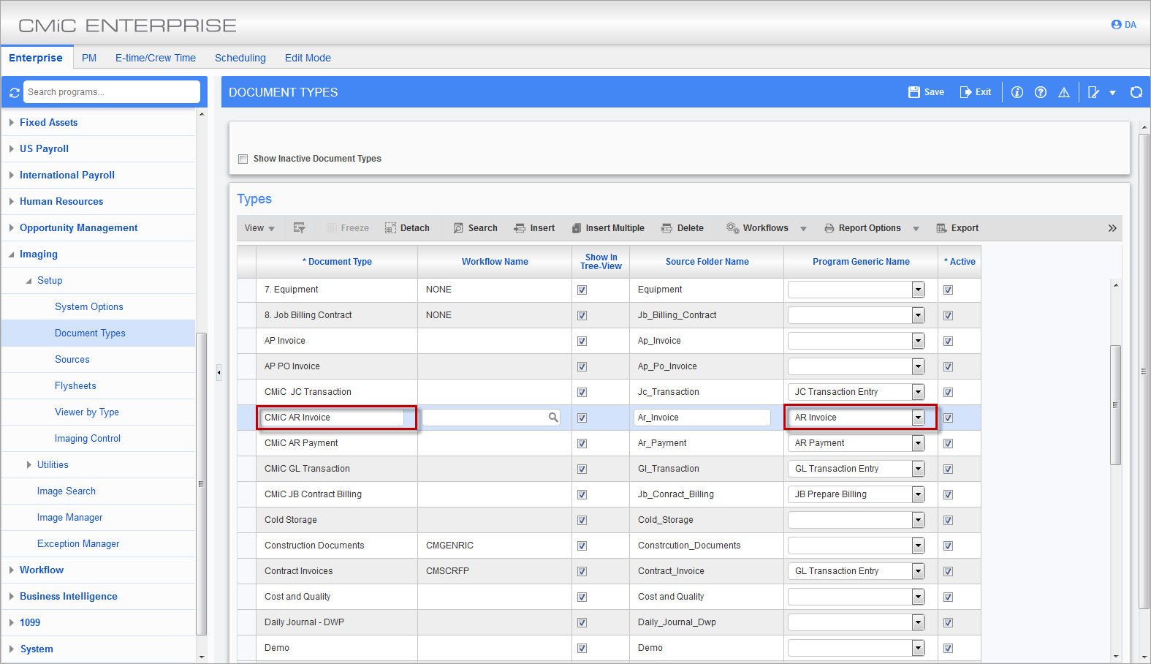Click the Search programs input field

click(x=111, y=92)
